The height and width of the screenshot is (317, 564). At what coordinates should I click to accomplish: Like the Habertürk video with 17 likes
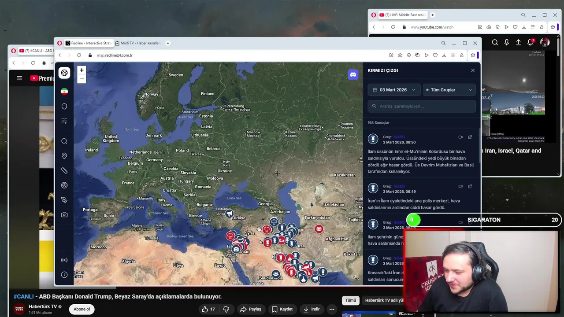pos(208,309)
